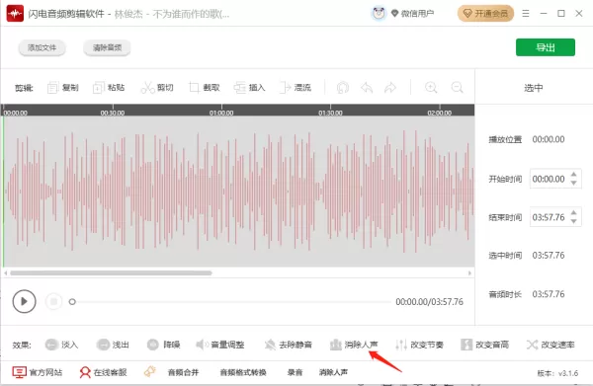593x386 pixels.
Task: Click the redo arrow icon
Action: [390, 88]
